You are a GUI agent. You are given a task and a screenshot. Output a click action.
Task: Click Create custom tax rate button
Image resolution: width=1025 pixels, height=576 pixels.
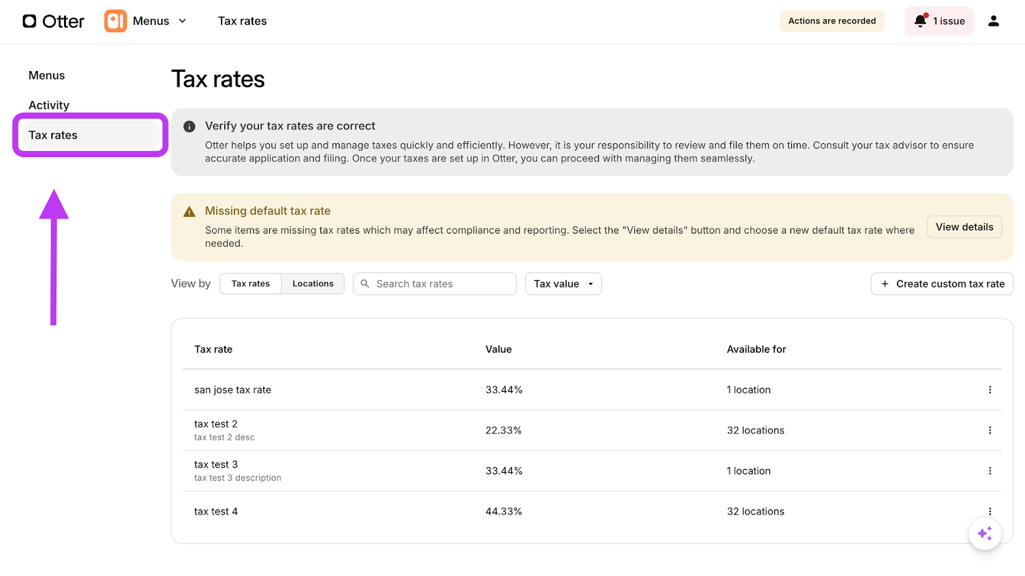(942, 284)
